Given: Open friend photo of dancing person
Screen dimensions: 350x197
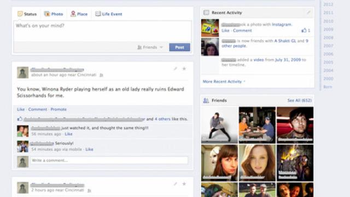Looking at the screenshot, I should coord(219,125).
